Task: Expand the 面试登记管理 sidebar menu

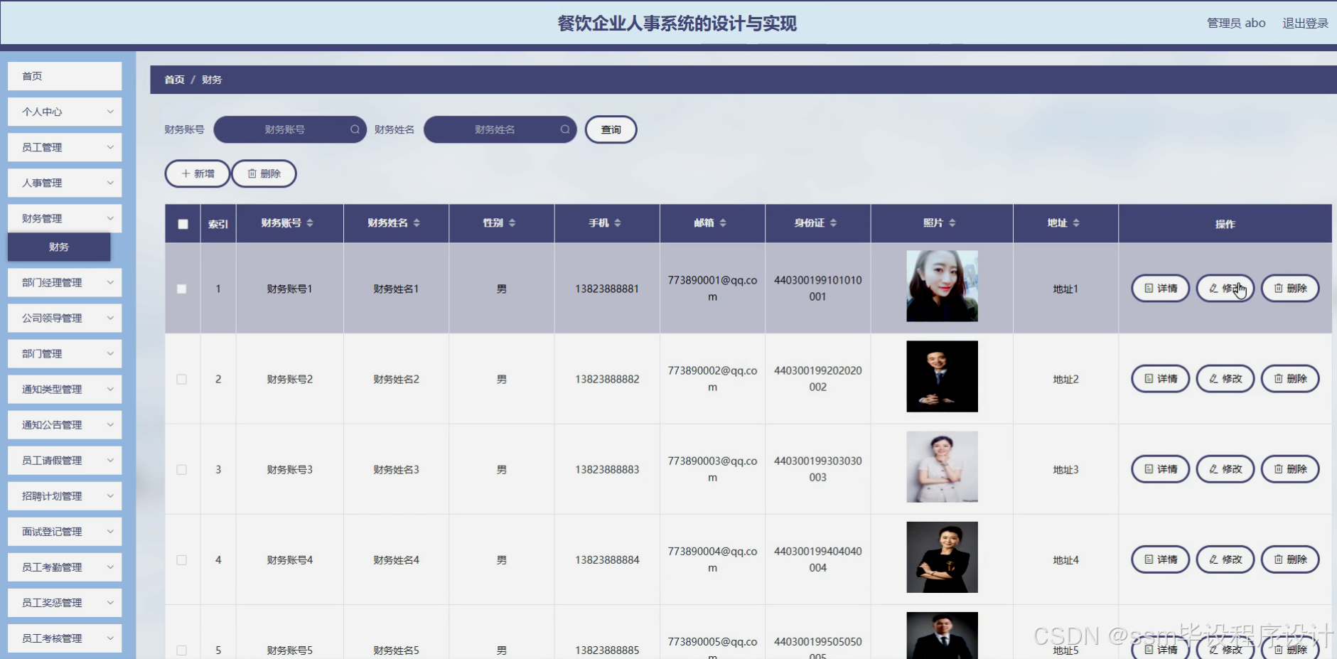Action: (x=65, y=531)
